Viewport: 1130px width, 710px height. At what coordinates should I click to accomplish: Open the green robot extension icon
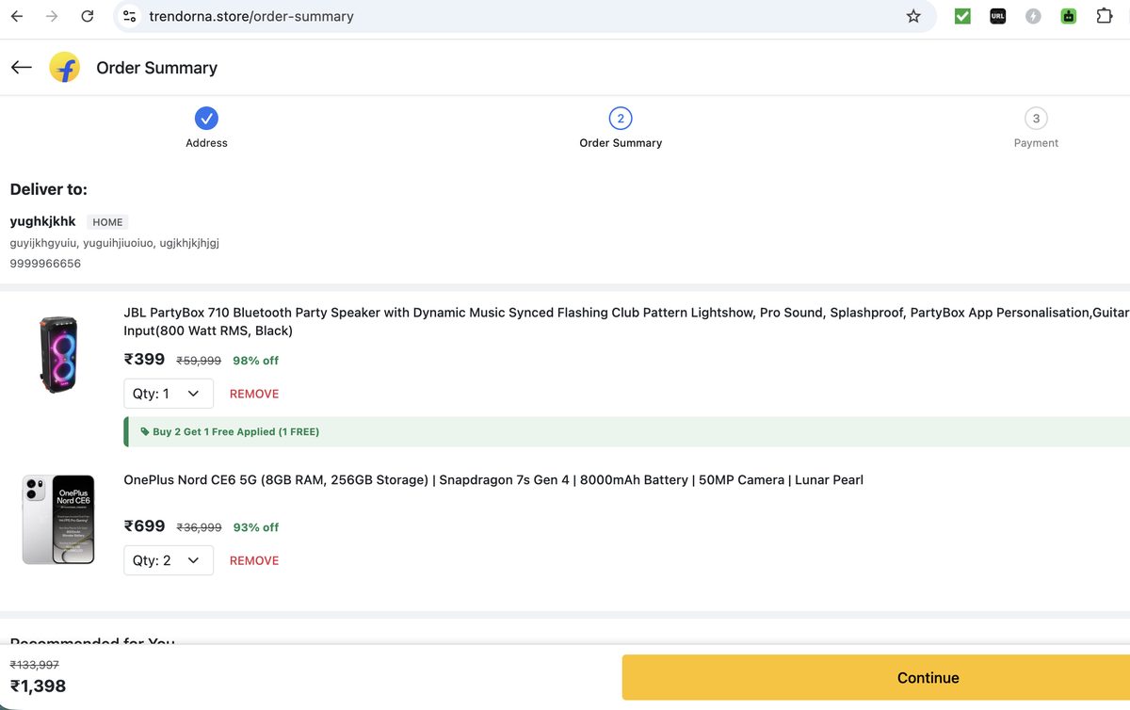(x=1069, y=16)
